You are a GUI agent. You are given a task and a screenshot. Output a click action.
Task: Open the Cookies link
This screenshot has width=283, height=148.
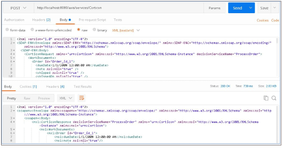pos(262,20)
